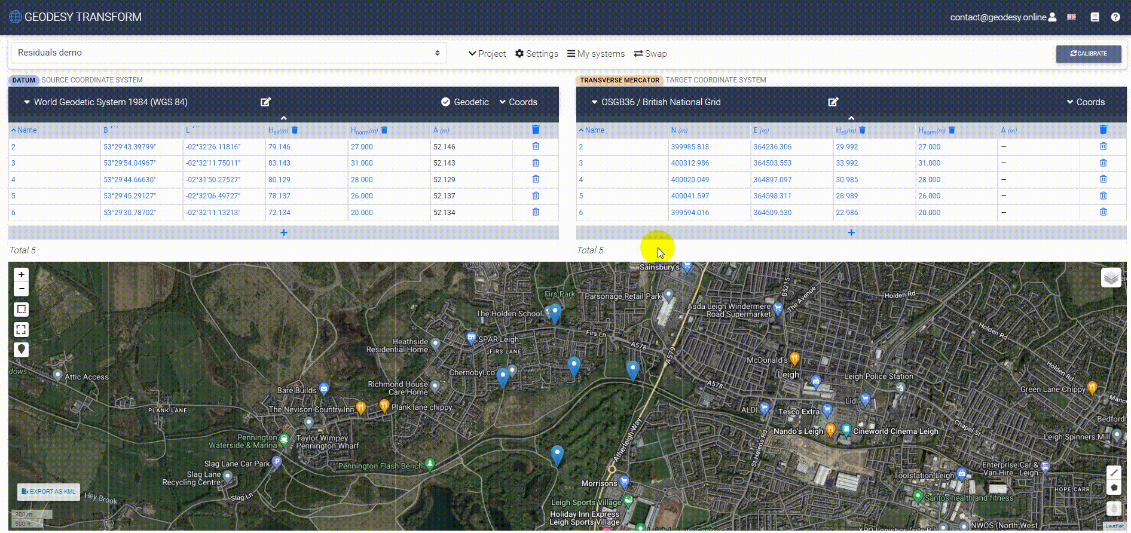Expand the source Coords dropdown
Viewport: 1131px width, 533px height.
coord(518,102)
